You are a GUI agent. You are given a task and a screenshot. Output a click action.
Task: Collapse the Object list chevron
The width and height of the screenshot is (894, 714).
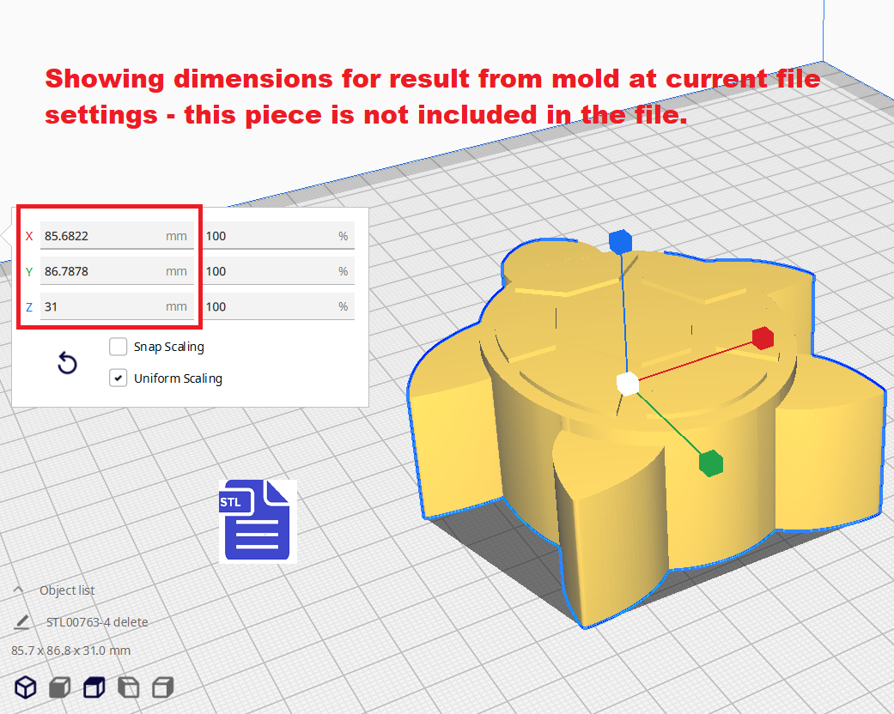[x=18, y=590]
